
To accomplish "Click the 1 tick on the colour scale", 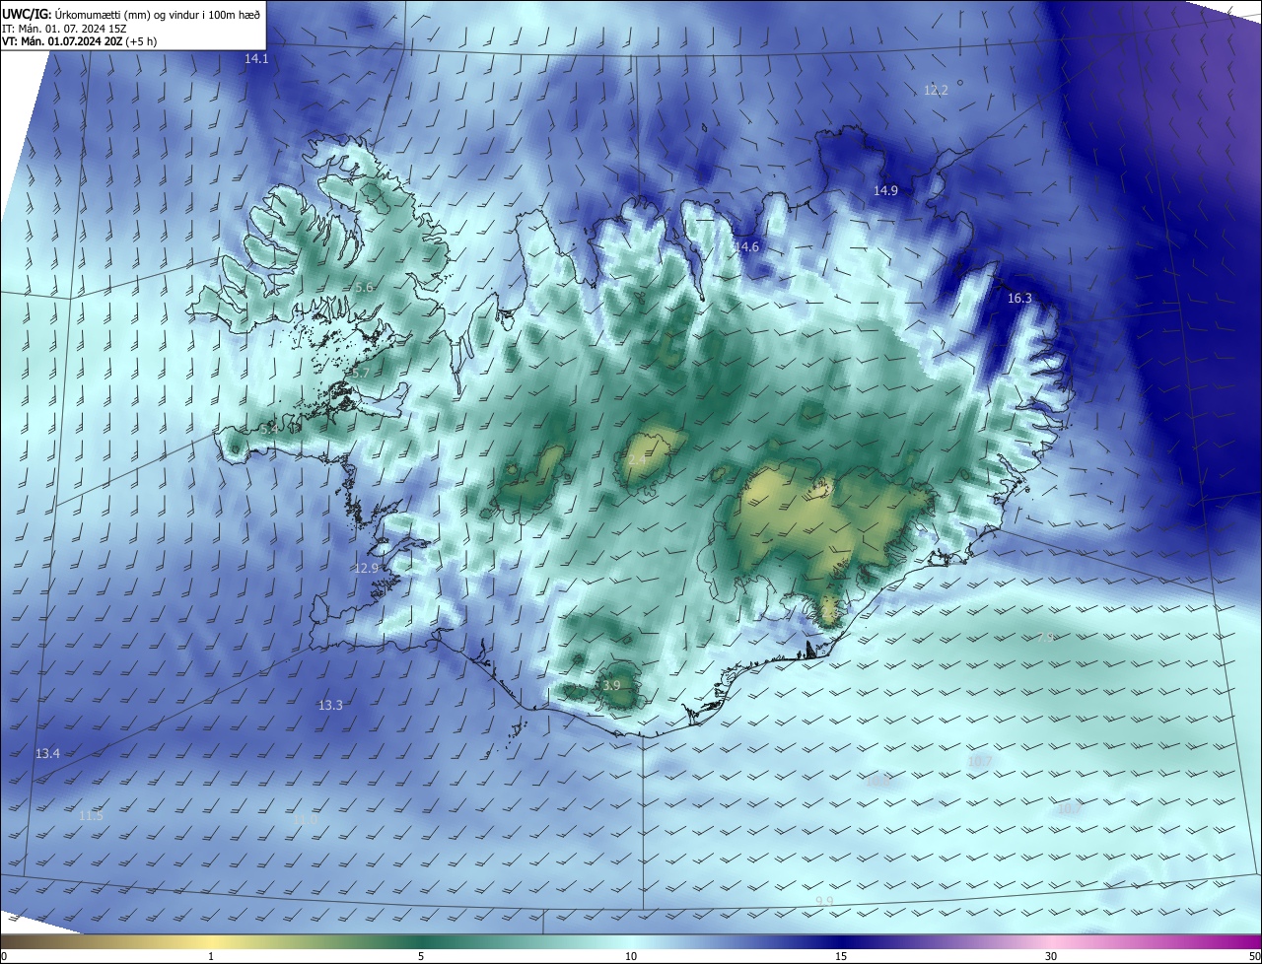I will pos(211,956).
